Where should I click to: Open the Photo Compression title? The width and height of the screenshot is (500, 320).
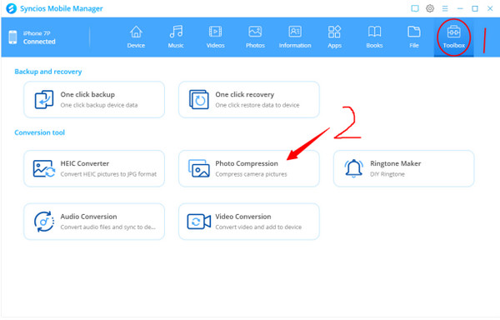[247, 163]
